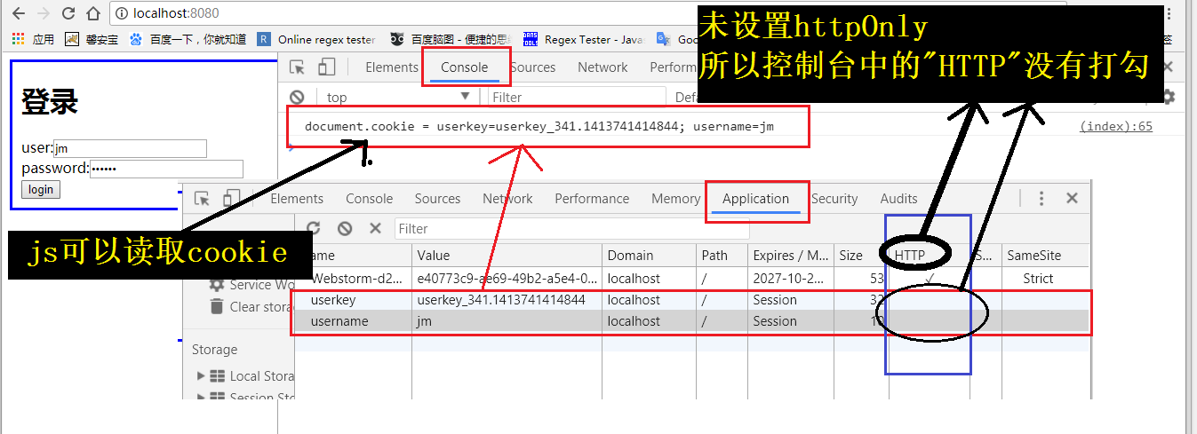The height and width of the screenshot is (434, 1197).
Task: Click the browser reload button
Action: 68,13
